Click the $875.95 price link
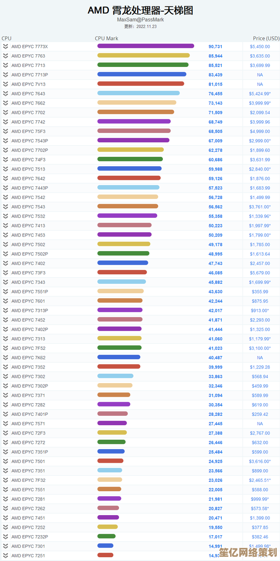 point(259,301)
